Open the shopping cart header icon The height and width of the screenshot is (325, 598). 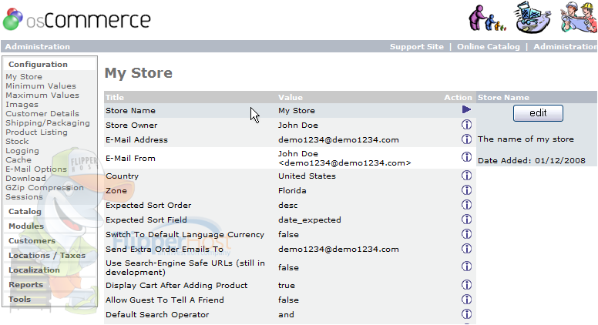coord(532,17)
